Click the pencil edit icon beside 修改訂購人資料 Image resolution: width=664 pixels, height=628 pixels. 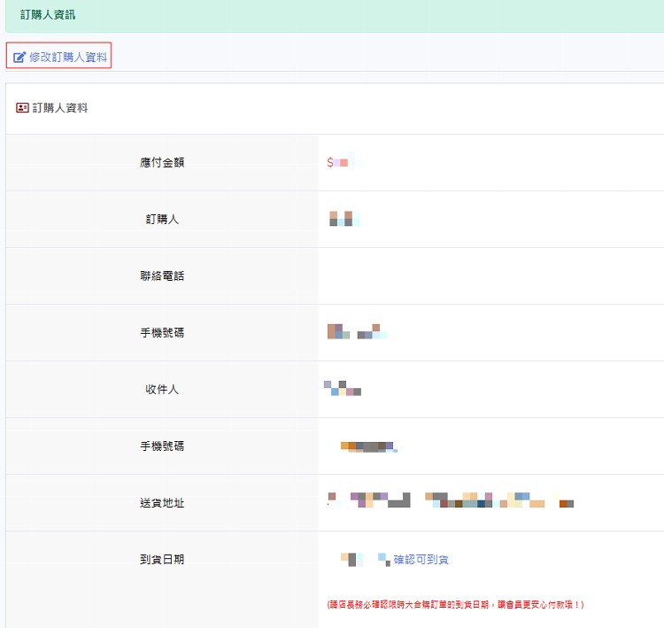pyautogui.click(x=19, y=57)
